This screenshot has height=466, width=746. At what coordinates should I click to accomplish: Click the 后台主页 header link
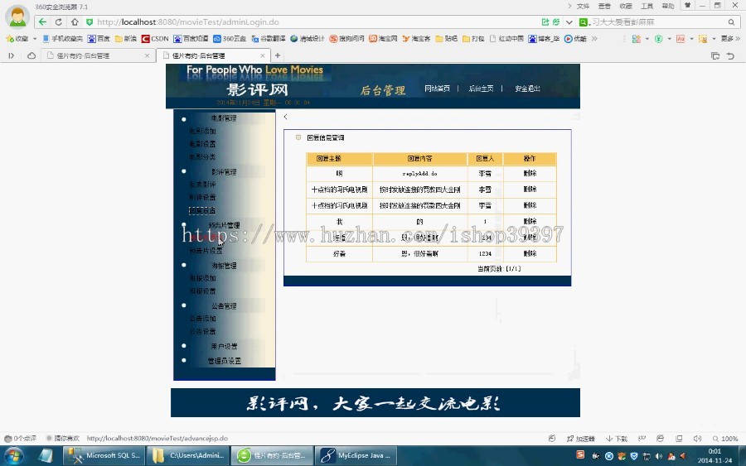[x=481, y=89]
